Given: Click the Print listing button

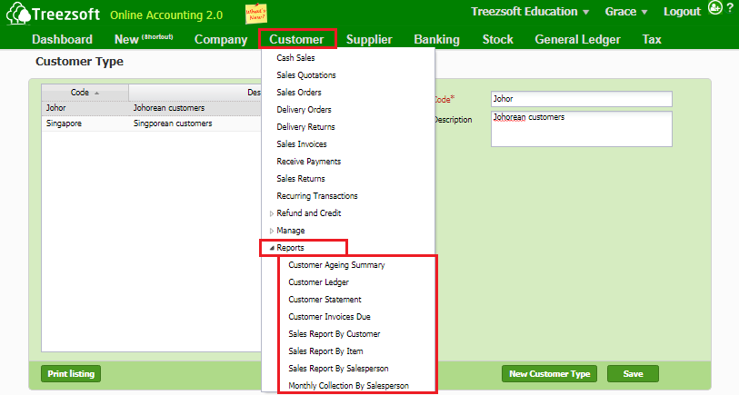Looking at the screenshot, I should (71, 374).
